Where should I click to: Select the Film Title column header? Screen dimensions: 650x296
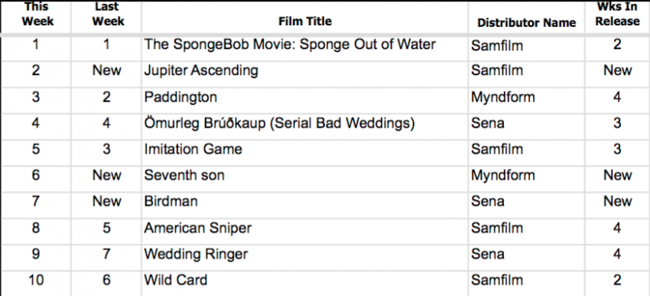[304, 21]
